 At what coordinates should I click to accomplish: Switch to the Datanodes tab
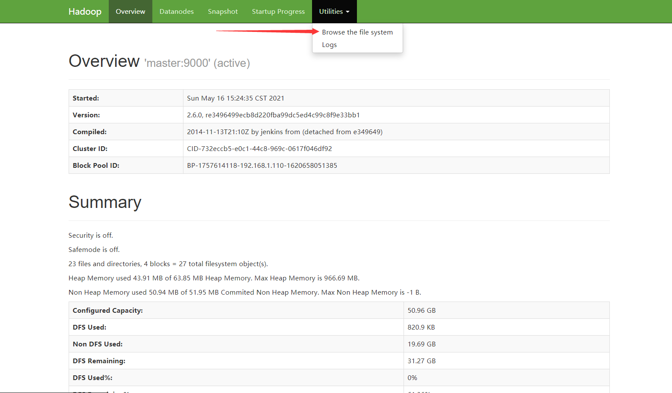point(177,12)
